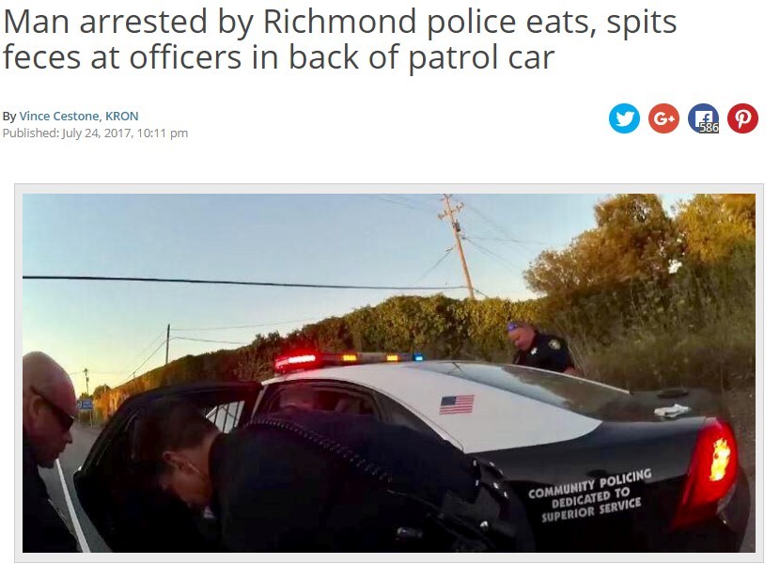Click the 'By' label before author name

coord(9,117)
